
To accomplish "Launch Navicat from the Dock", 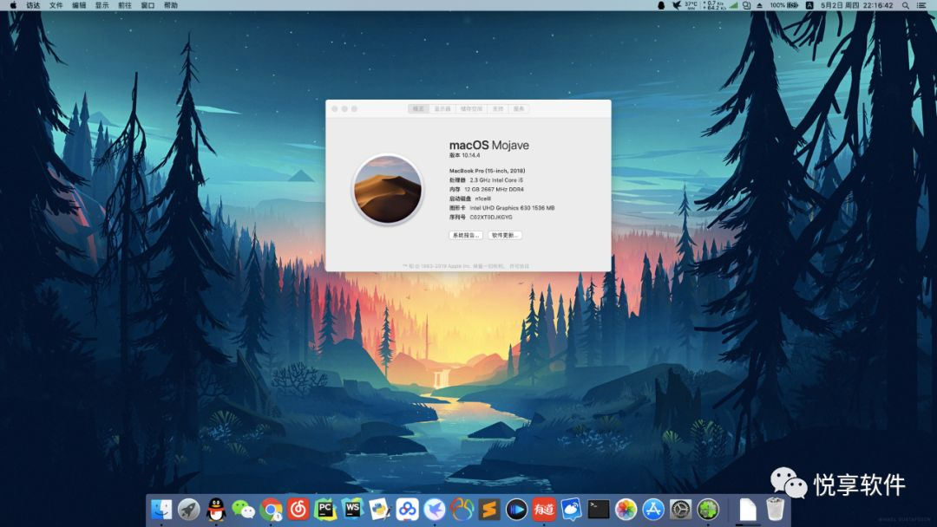I will point(462,510).
